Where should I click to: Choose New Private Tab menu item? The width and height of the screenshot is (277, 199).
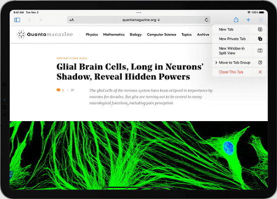point(239,39)
